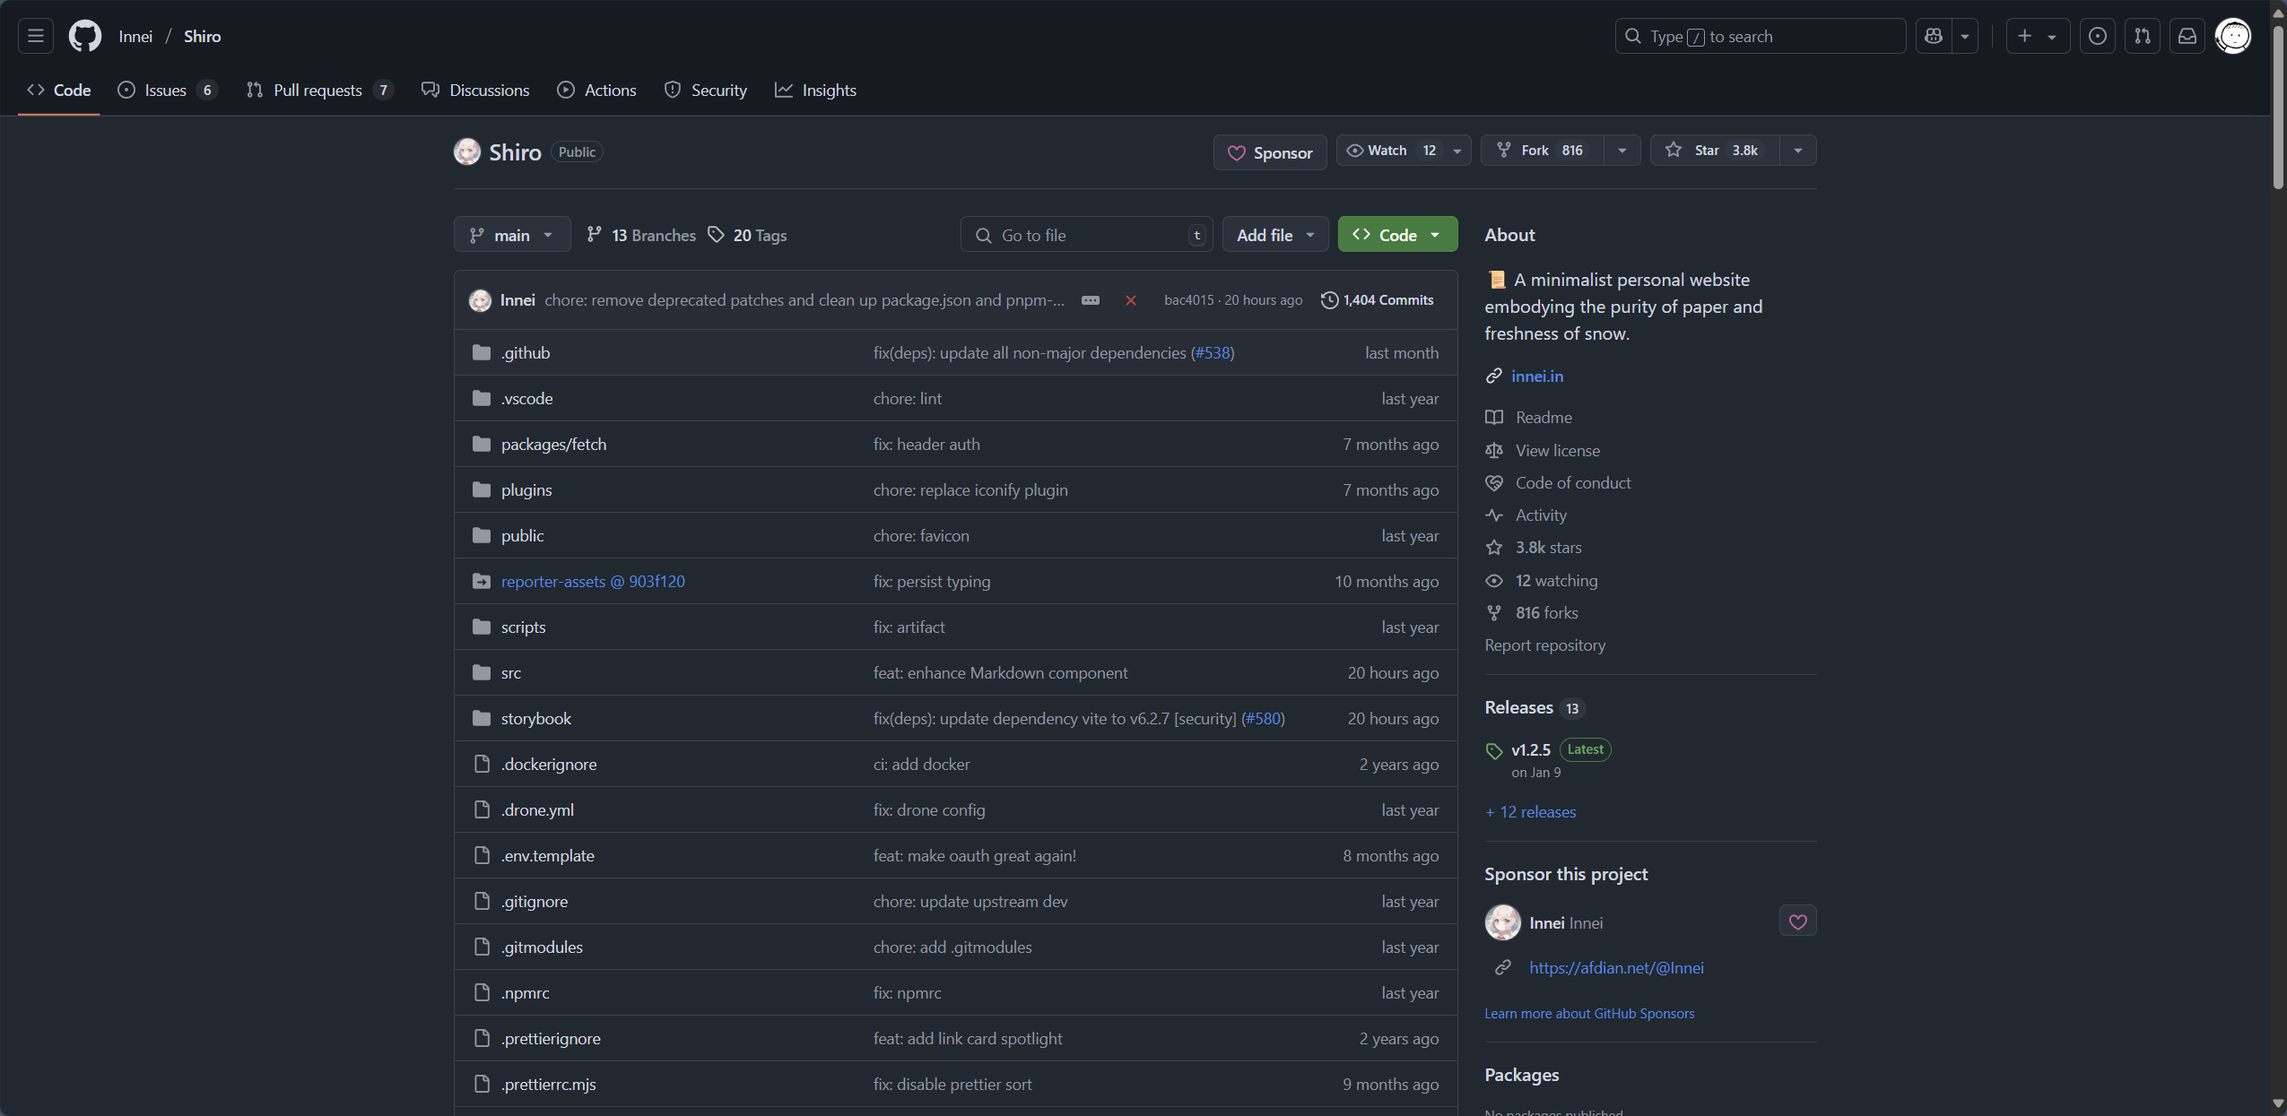This screenshot has width=2287, height=1116.
Task: Open the Actions tab
Action: [x=597, y=90]
